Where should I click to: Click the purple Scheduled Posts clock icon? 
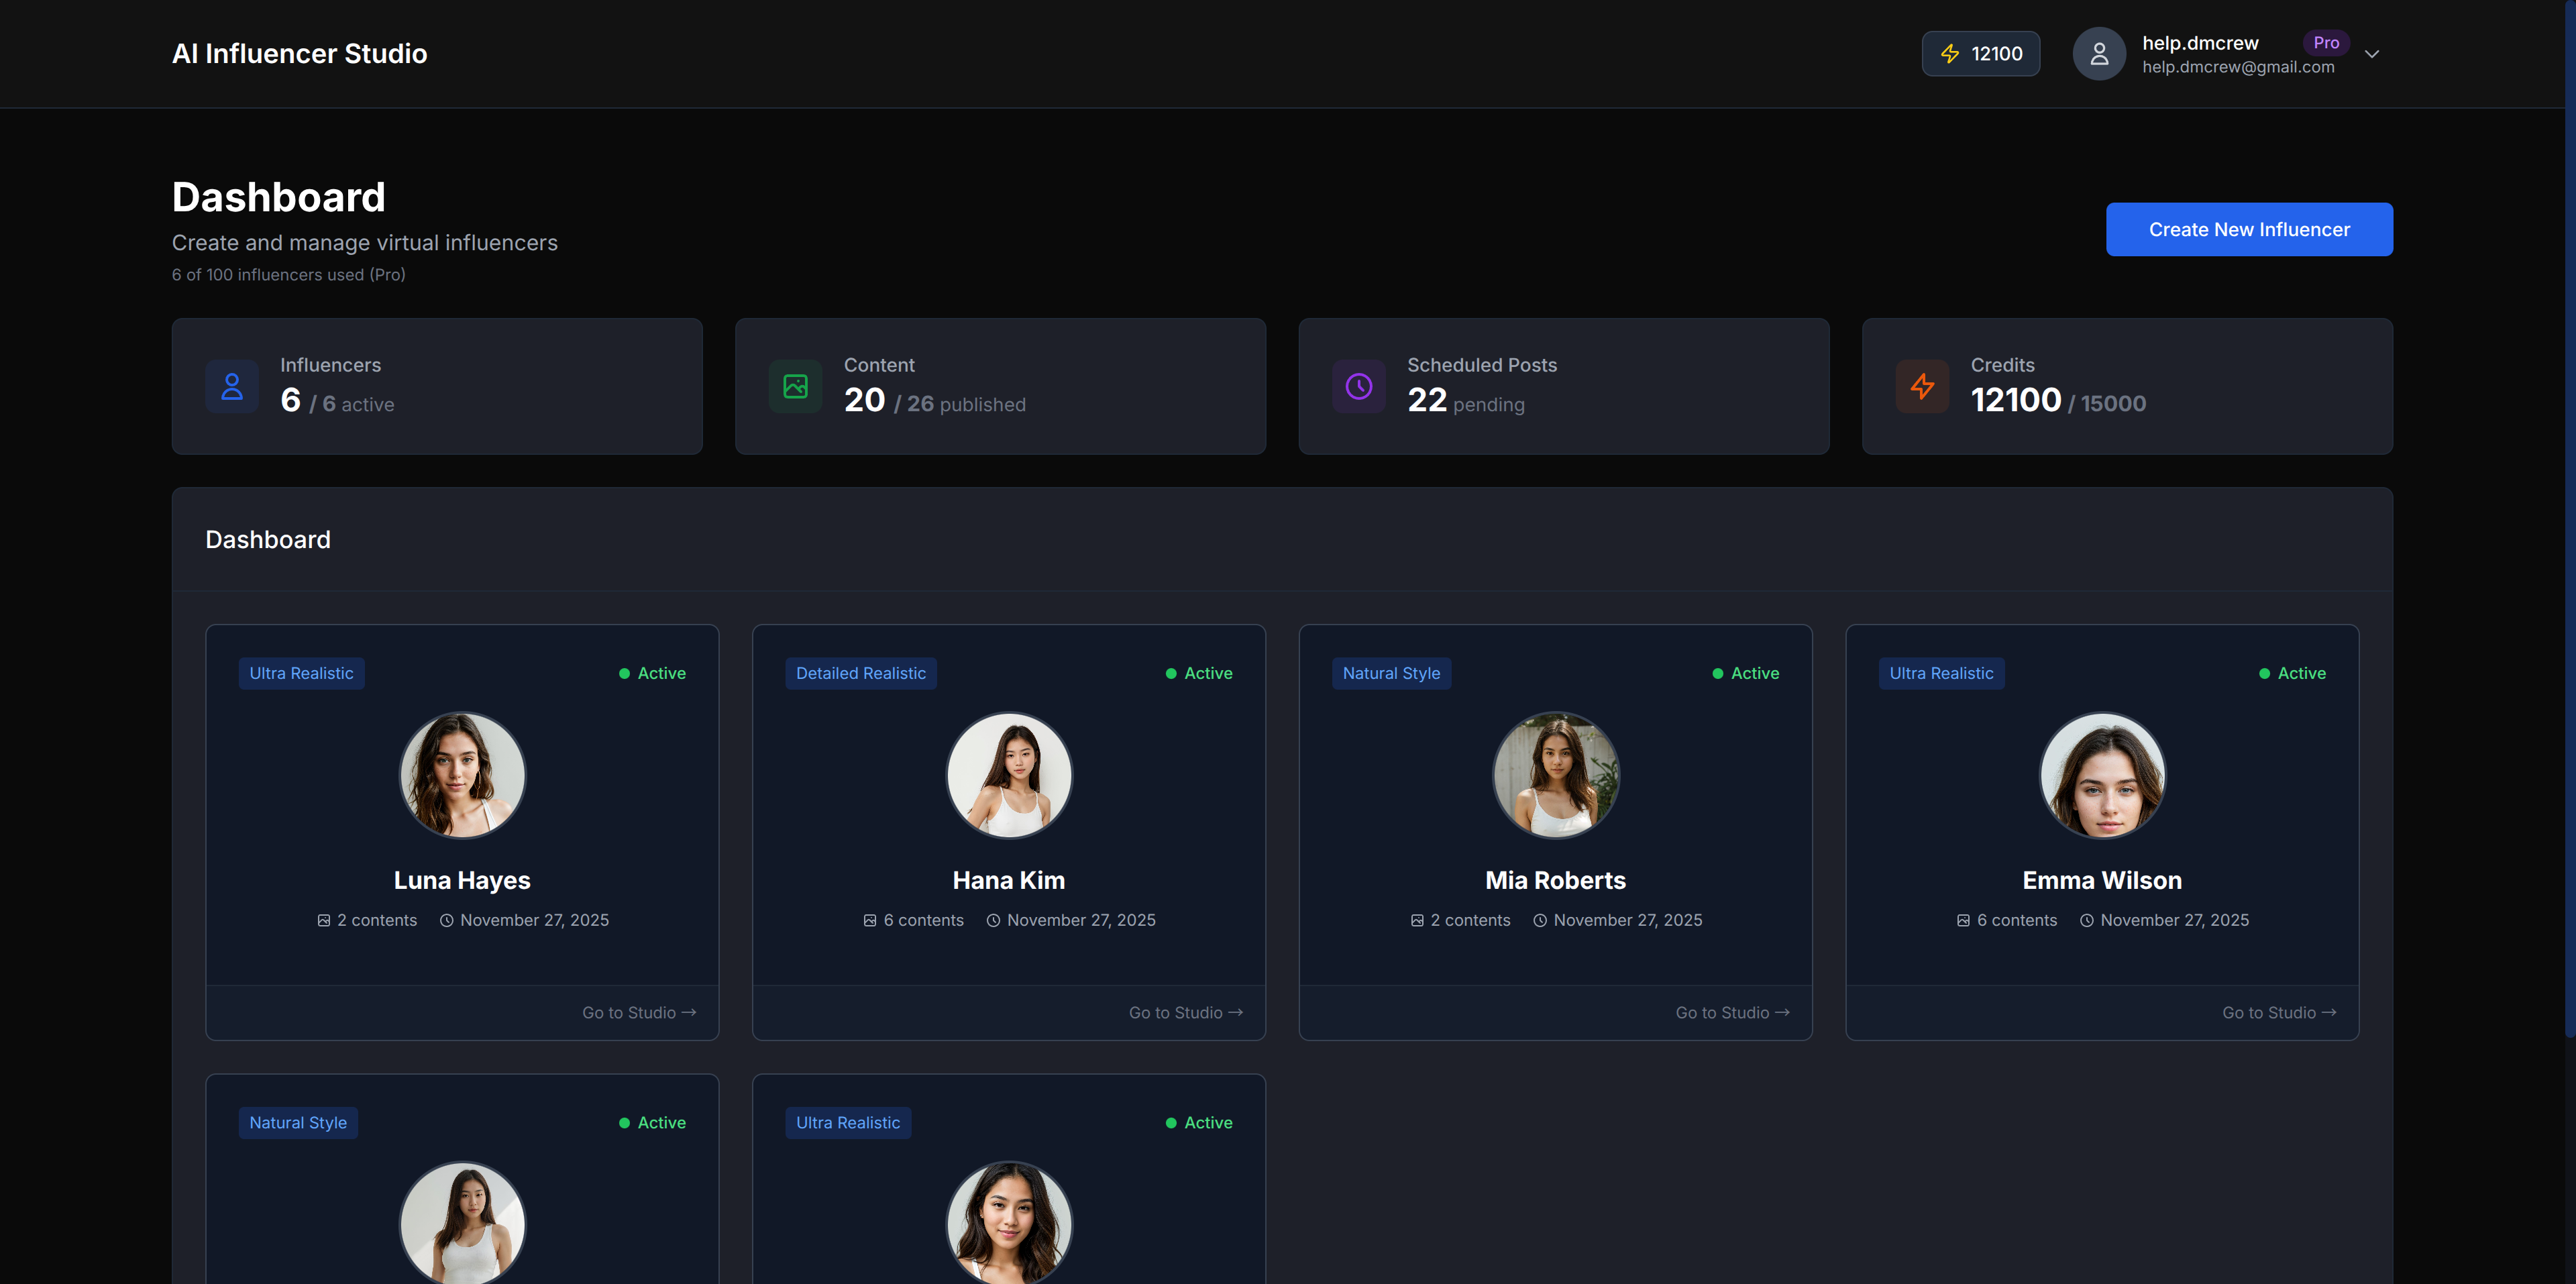(1358, 386)
